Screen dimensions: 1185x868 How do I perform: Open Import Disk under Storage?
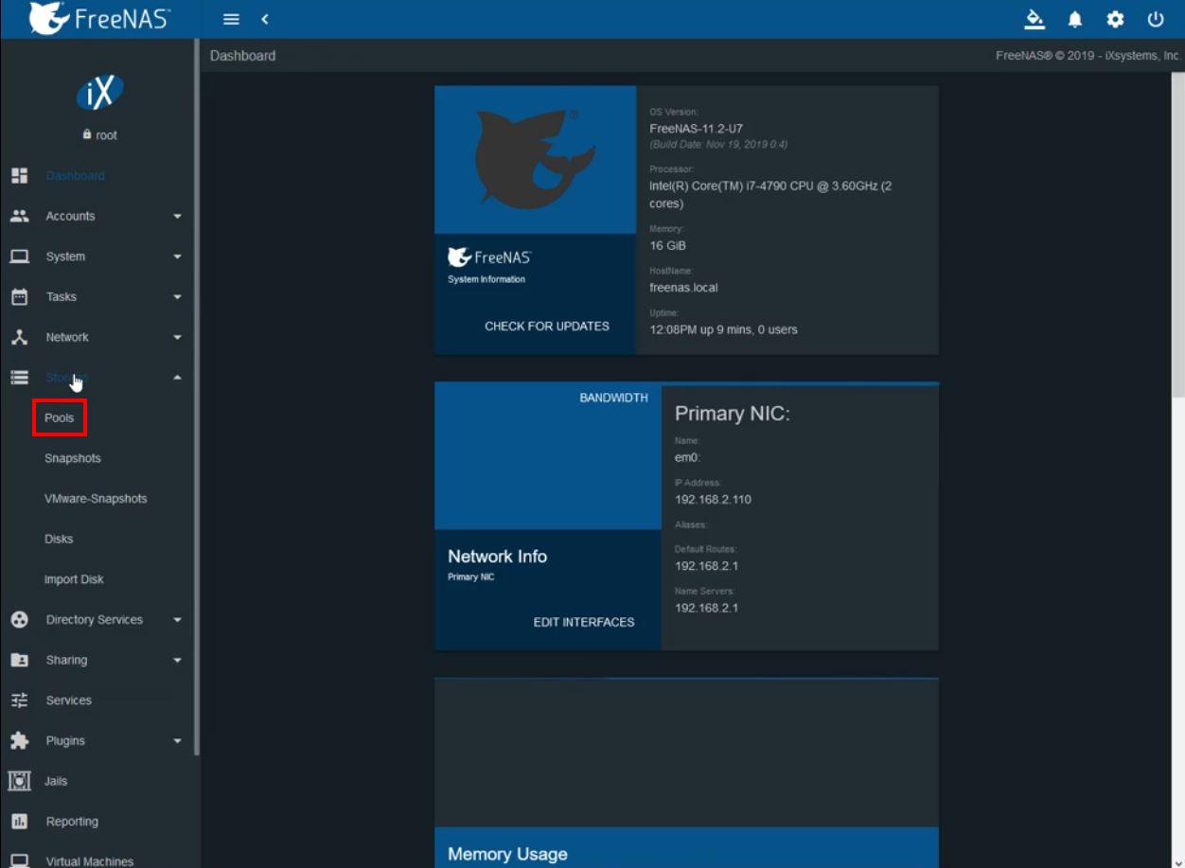(74, 579)
